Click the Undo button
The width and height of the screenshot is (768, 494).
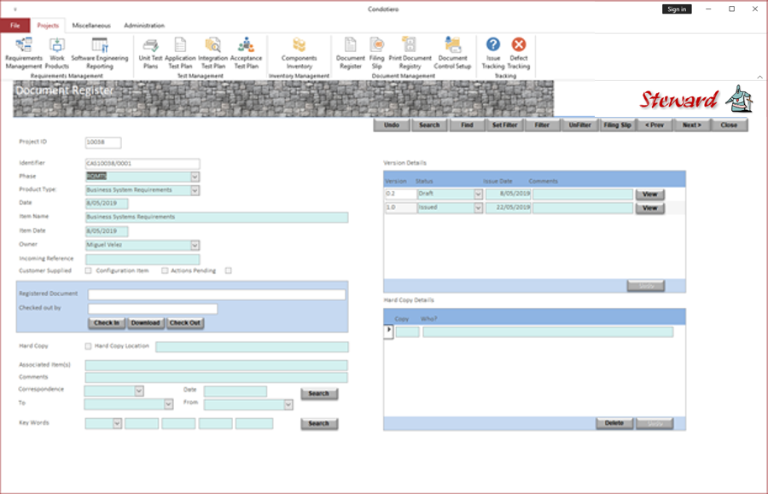coord(392,125)
